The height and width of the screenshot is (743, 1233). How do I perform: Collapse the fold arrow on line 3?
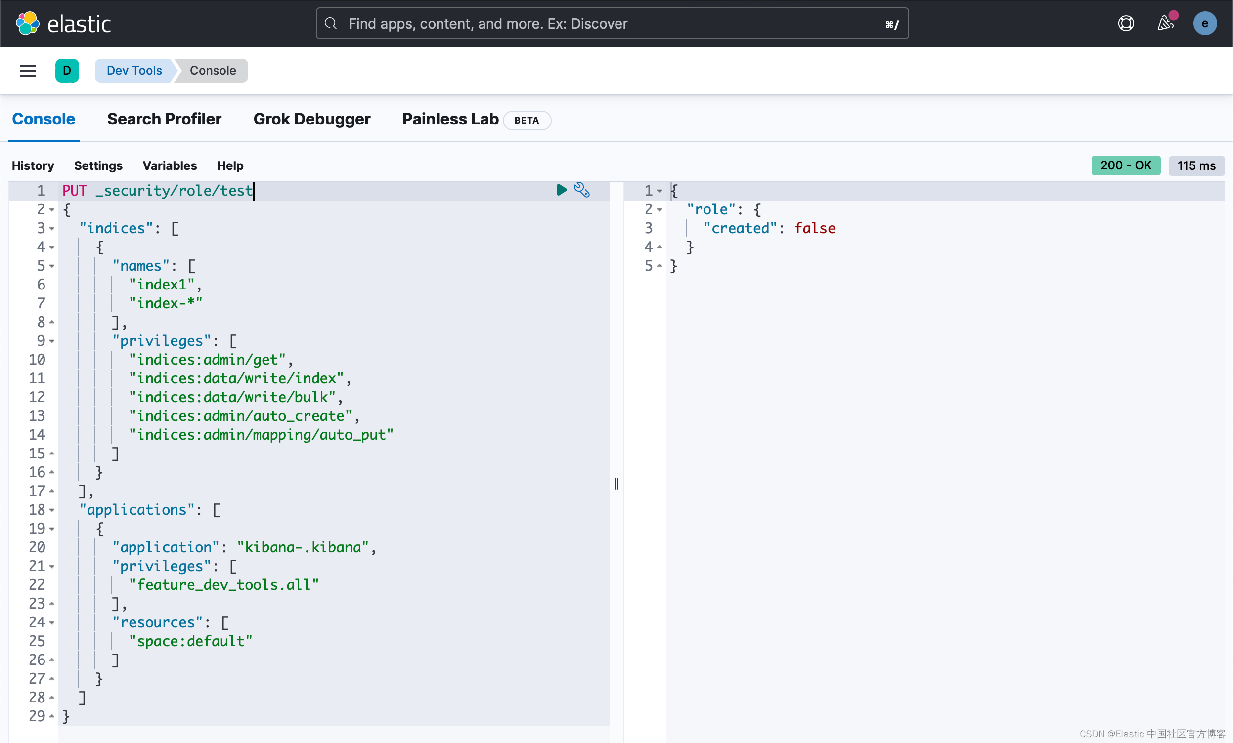[x=52, y=229]
